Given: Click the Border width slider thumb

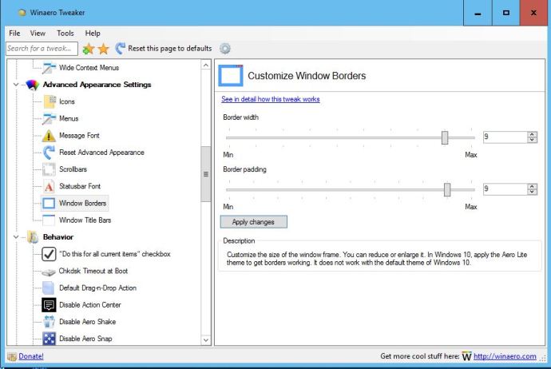Looking at the screenshot, I should 445,137.
